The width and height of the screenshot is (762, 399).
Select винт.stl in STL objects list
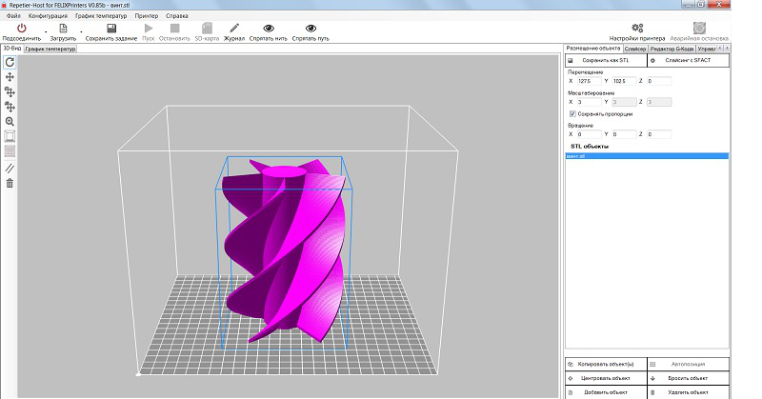tap(647, 156)
